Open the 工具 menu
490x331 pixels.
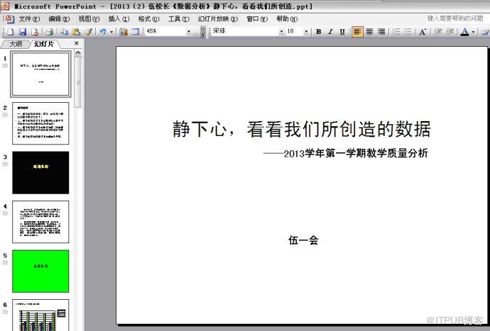[179, 19]
